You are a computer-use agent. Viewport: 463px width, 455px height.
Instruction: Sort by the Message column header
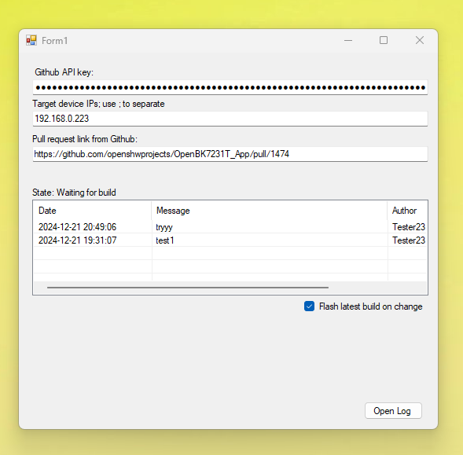(270, 211)
